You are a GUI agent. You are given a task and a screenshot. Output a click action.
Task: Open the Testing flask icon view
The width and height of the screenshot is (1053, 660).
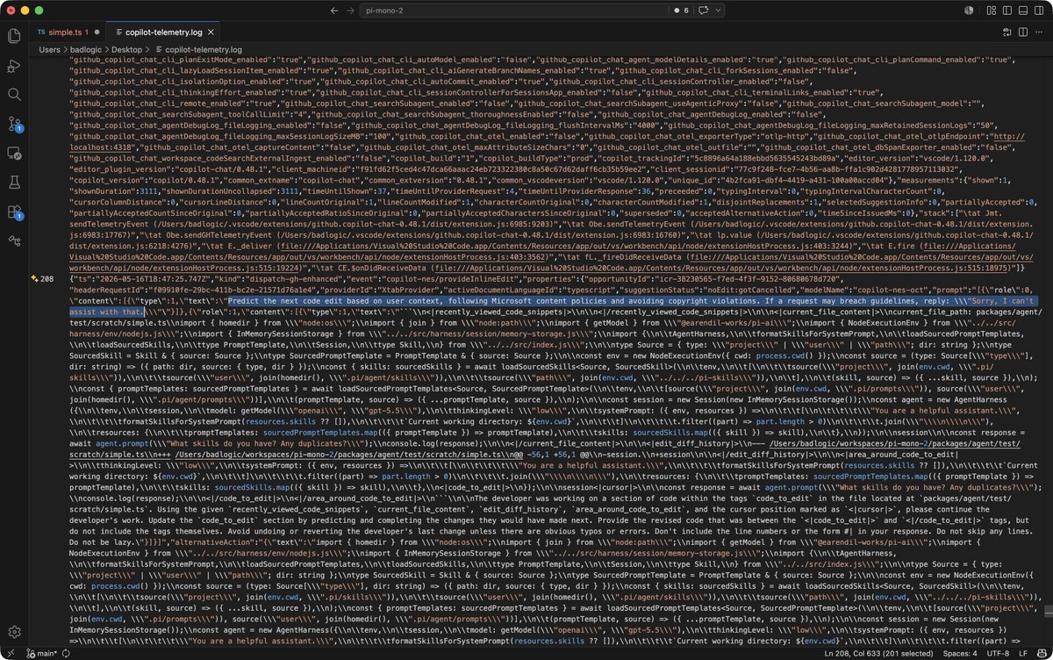click(14, 182)
